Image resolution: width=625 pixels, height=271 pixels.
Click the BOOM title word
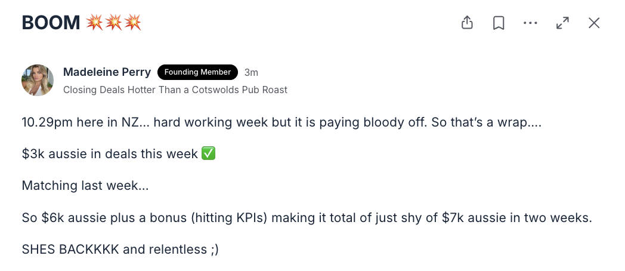(x=51, y=23)
